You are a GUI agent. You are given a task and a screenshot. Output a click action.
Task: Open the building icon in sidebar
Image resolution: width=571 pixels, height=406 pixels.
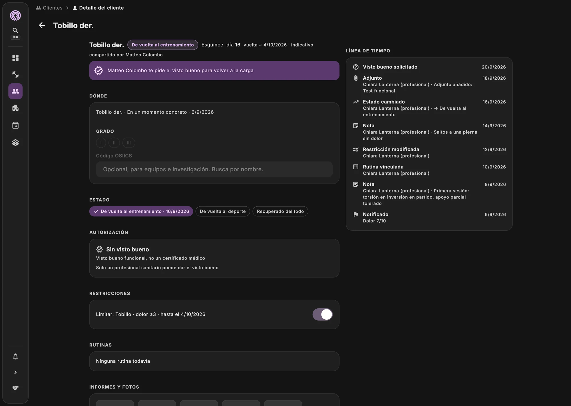pos(15,108)
